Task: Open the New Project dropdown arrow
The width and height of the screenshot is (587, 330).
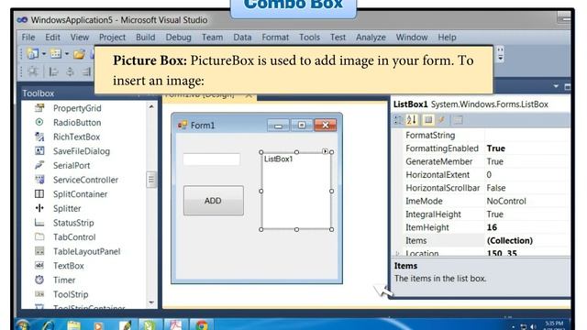Action: (44, 54)
